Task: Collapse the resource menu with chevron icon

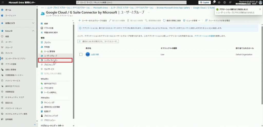Action: click(x=73, y=20)
